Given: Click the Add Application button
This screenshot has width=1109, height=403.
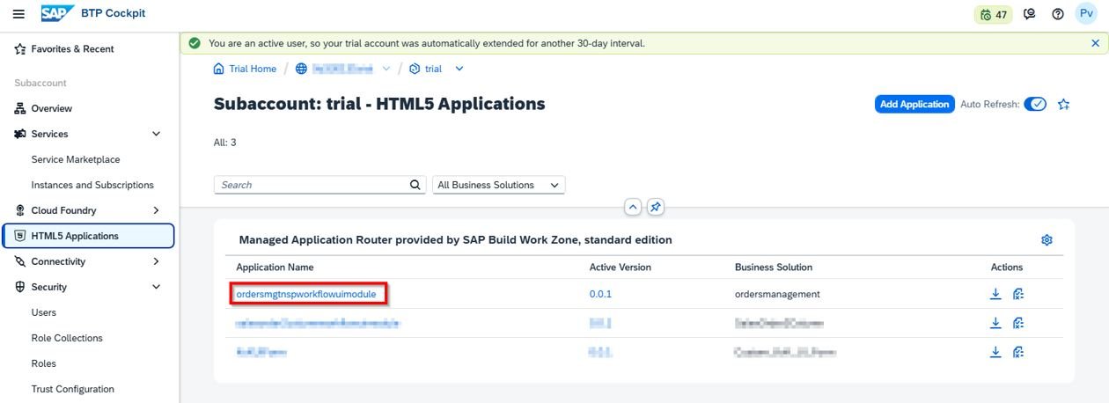Looking at the screenshot, I should 914,104.
